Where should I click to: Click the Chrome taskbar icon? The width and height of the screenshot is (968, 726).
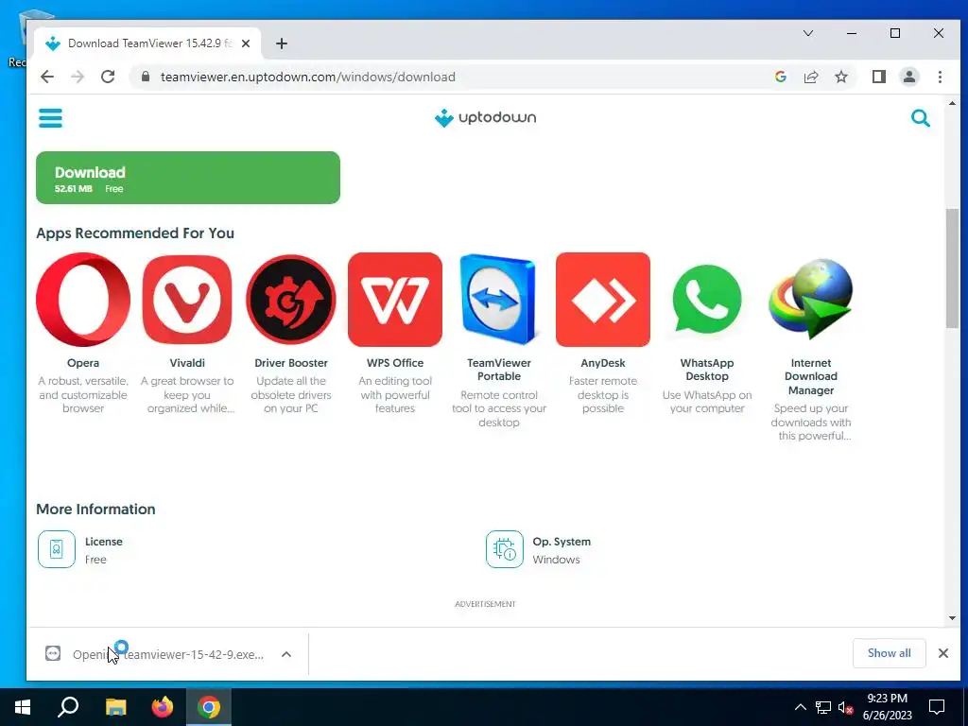click(209, 707)
